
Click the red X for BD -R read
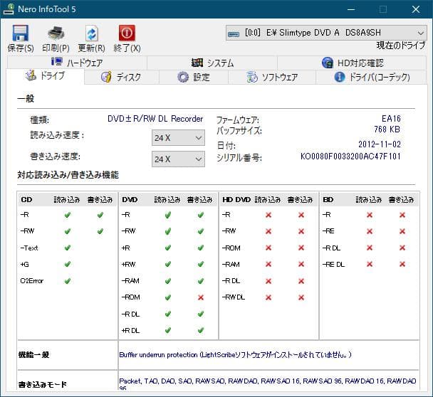(370, 215)
